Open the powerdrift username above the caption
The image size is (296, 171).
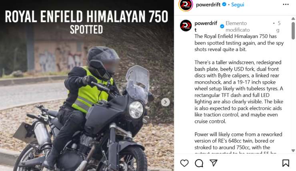[206, 26]
